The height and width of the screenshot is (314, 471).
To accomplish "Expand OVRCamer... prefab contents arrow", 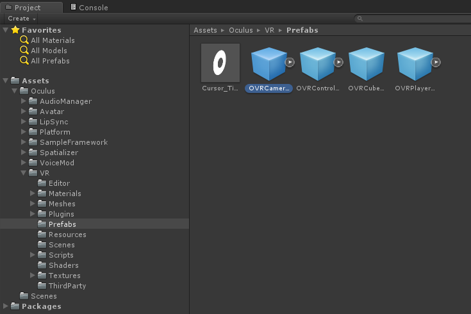I will click(x=290, y=62).
